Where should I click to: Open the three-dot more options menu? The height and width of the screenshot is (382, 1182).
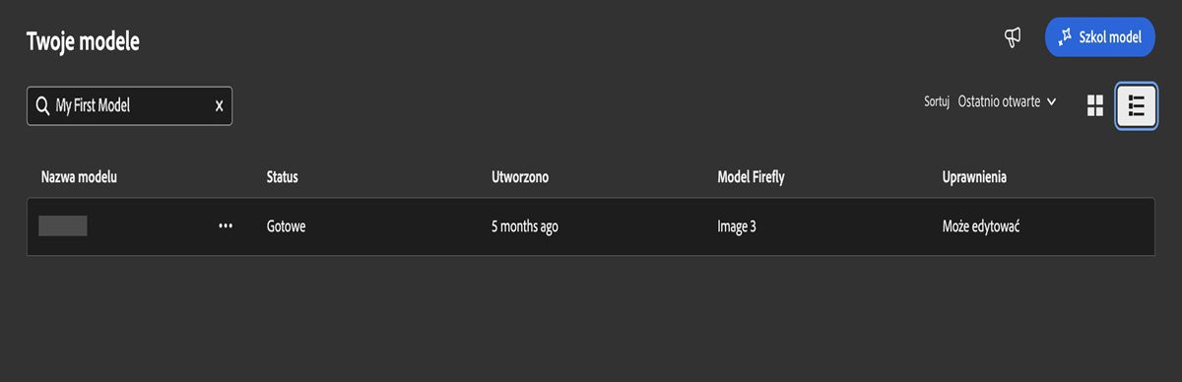[x=226, y=226]
